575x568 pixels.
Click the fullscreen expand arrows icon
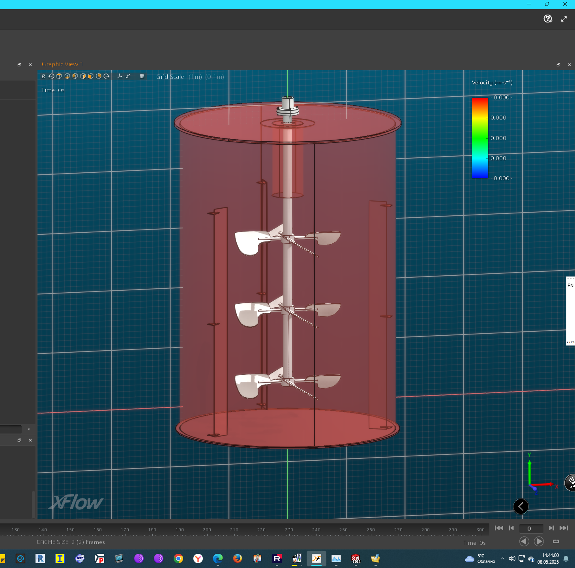tap(564, 19)
